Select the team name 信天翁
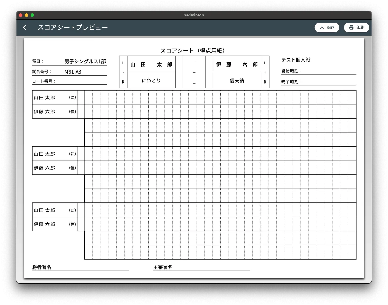This screenshot has height=305, width=388. (237, 80)
